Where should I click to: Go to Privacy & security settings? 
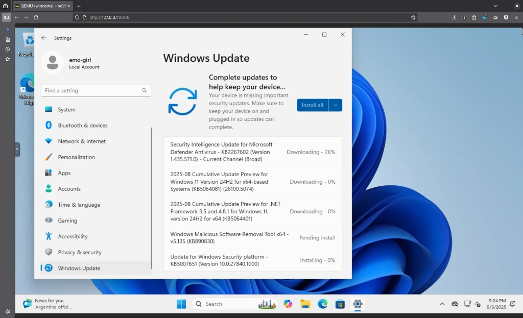(96, 252)
